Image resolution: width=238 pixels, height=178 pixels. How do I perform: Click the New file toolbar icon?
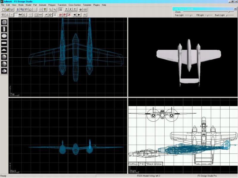click(x=3, y=10)
